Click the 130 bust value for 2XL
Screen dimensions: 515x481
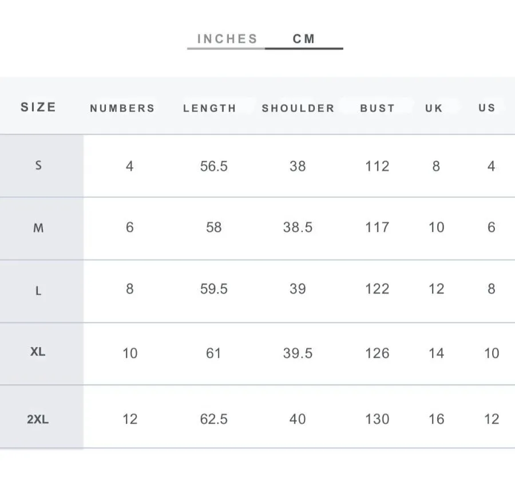378,419
